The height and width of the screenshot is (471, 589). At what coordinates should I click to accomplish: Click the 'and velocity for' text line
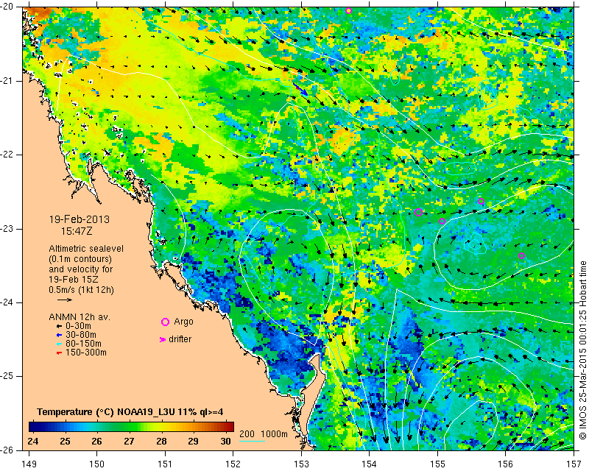point(81,269)
